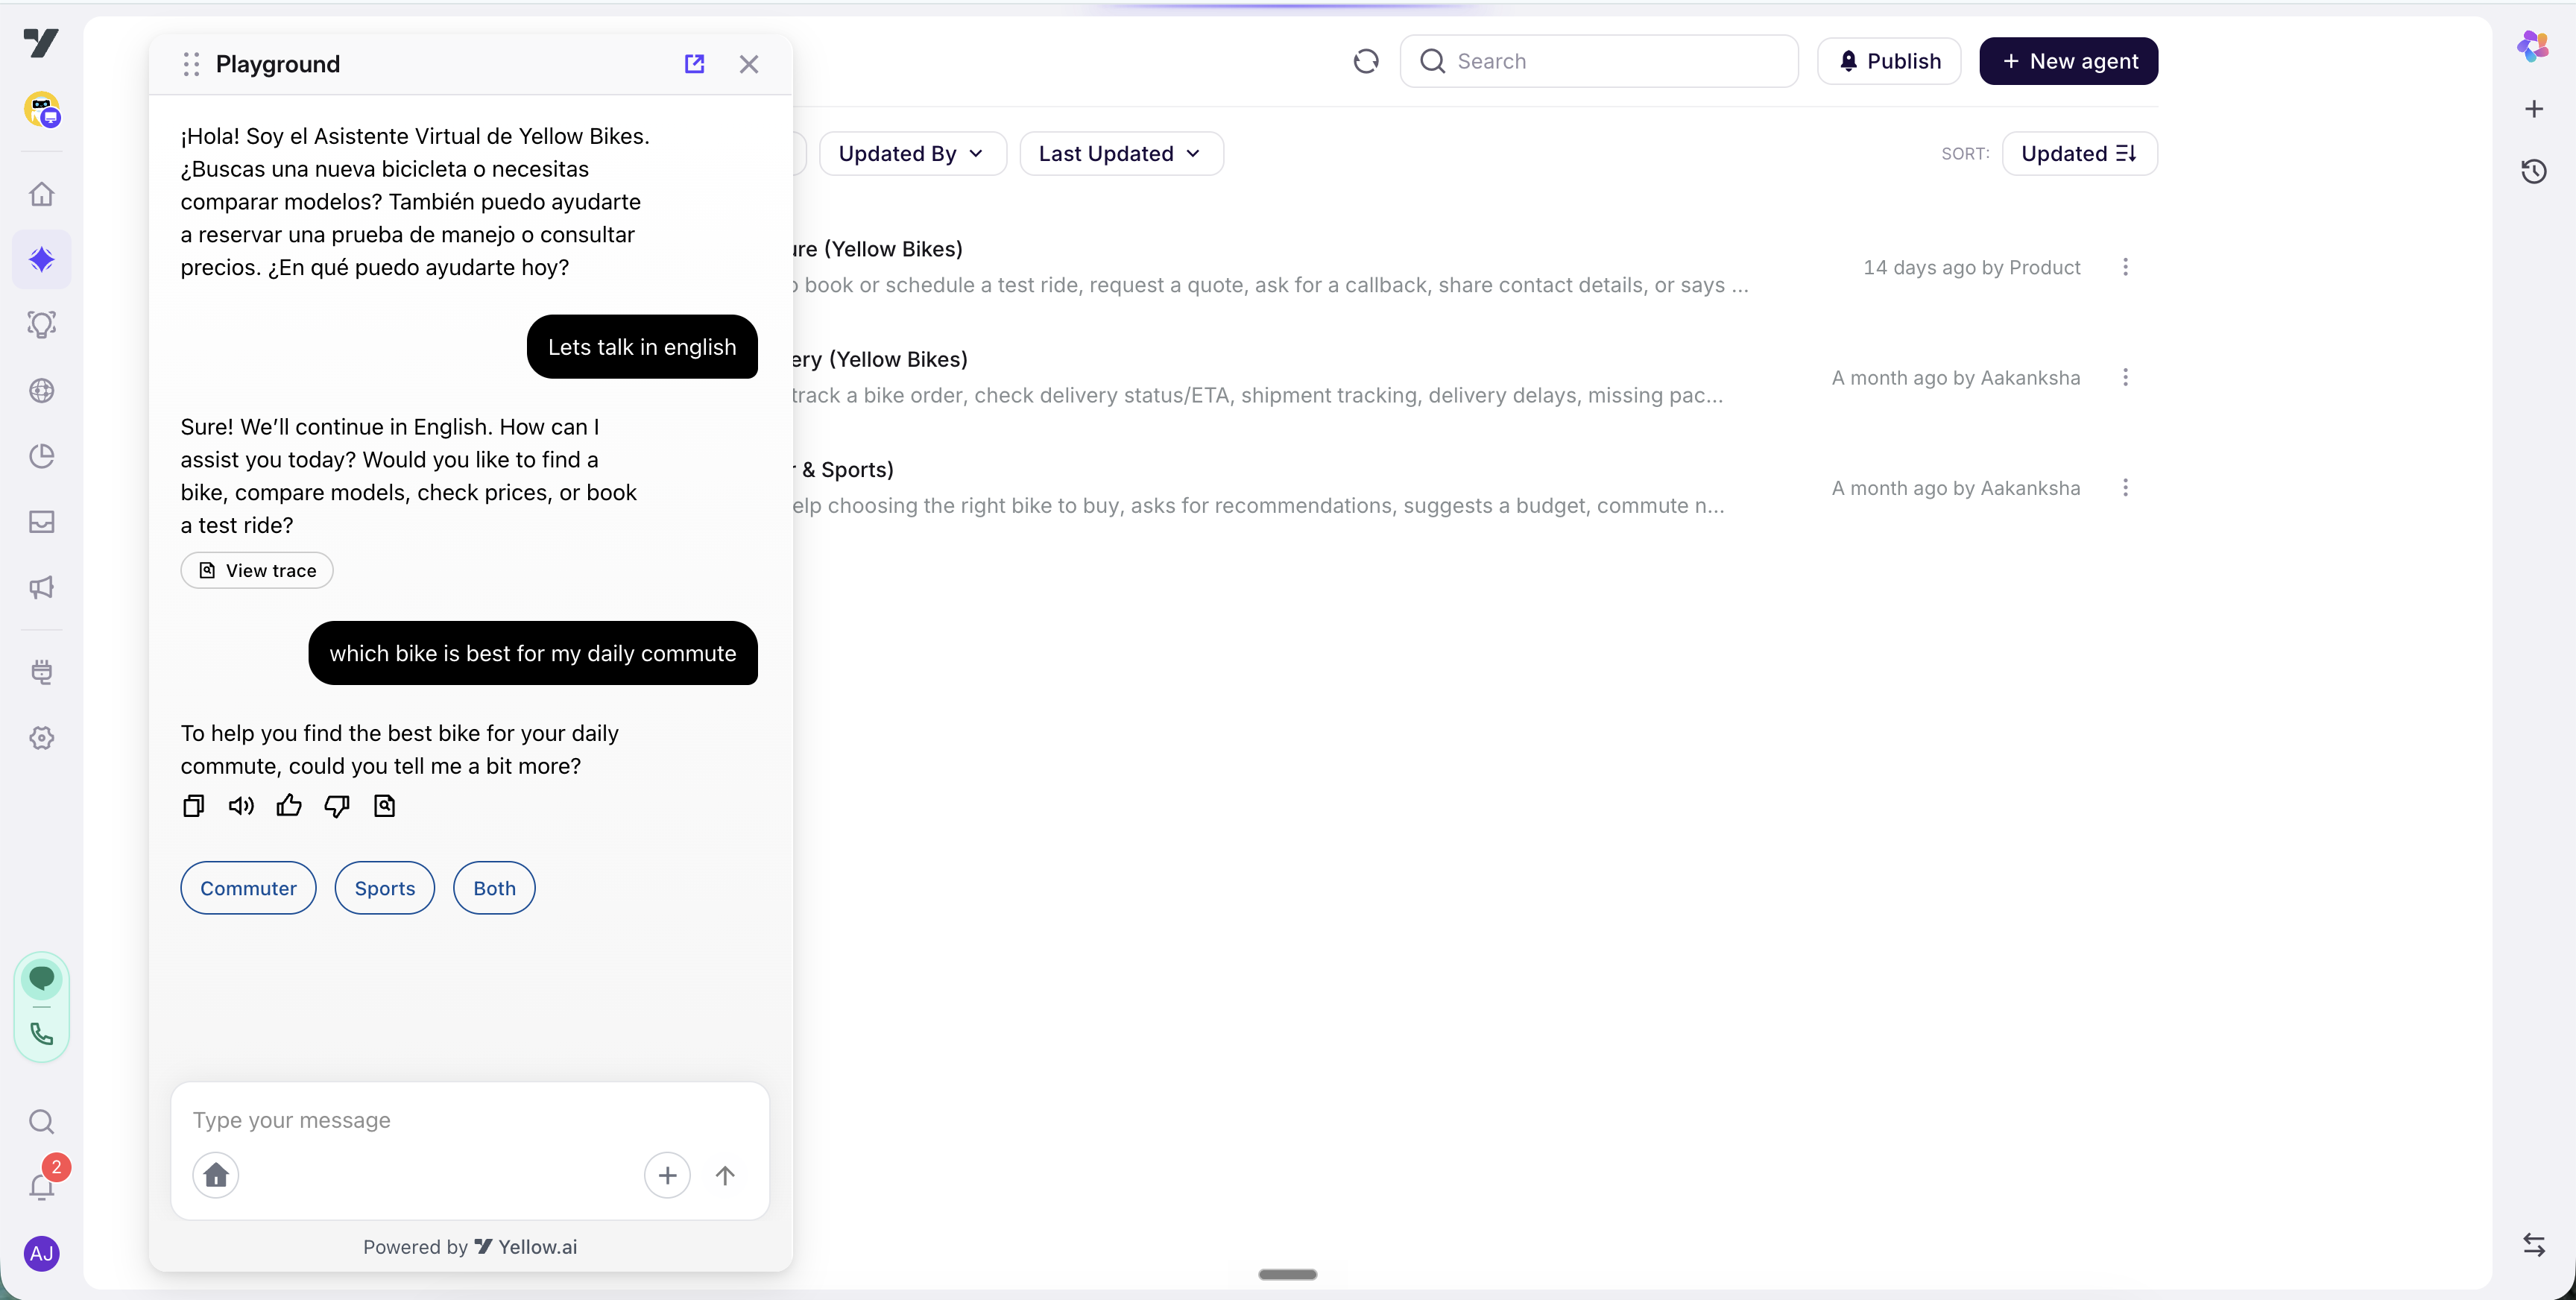
Task: Click the swap arrows icon bottom right
Action: (x=2534, y=1245)
